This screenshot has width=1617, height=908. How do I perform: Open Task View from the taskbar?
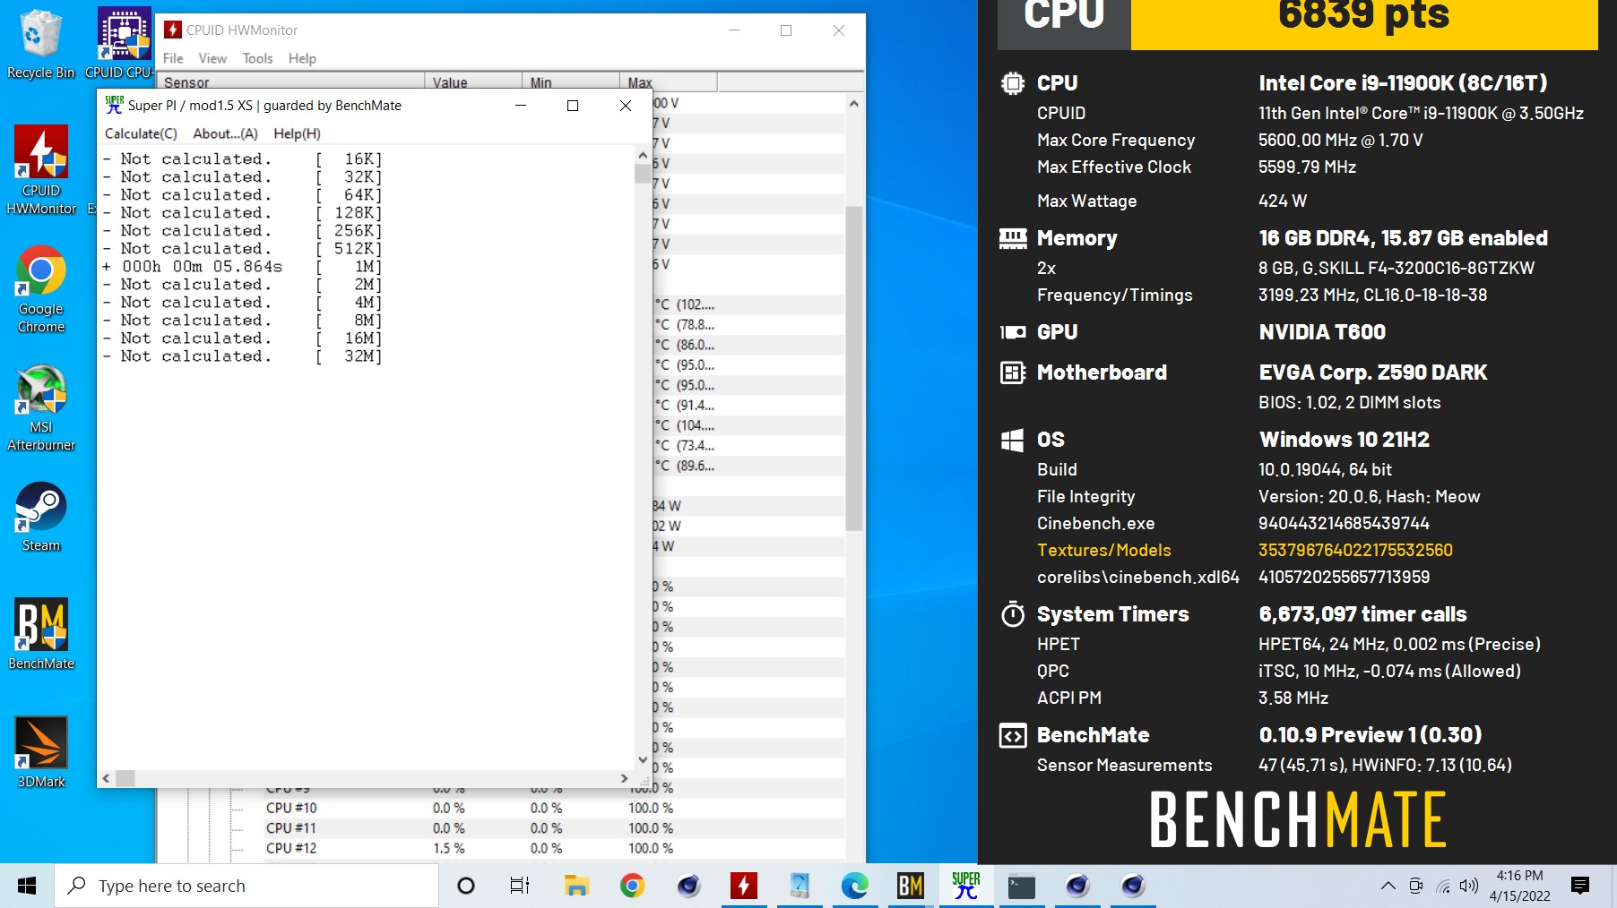point(520,886)
